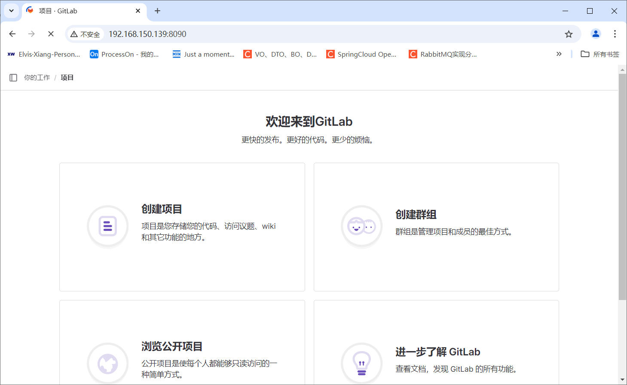Image resolution: width=627 pixels, height=385 pixels.
Task: Open a new tab with the plus button
Action: click(157, 11)
